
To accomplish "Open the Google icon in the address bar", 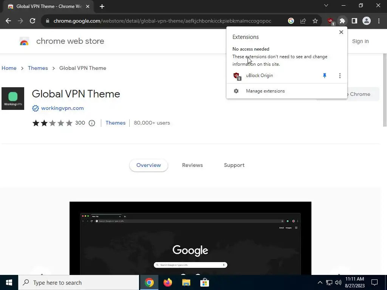I will coord(291,21).
